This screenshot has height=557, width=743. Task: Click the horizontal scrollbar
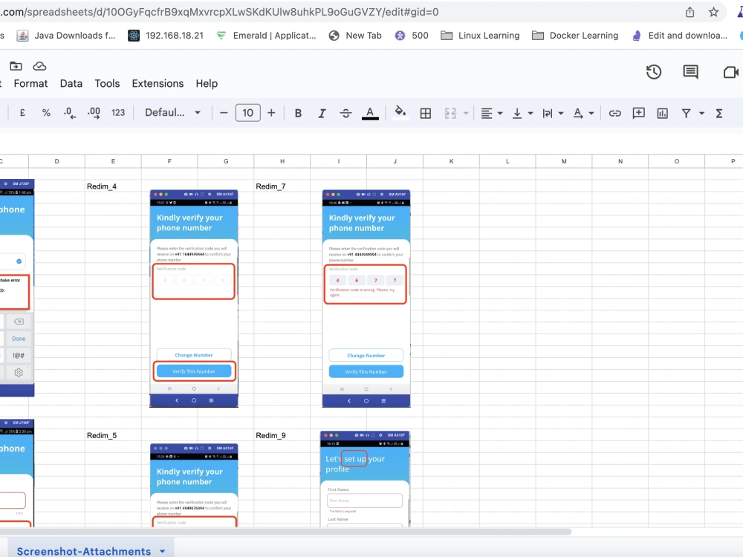coord(285,532)
